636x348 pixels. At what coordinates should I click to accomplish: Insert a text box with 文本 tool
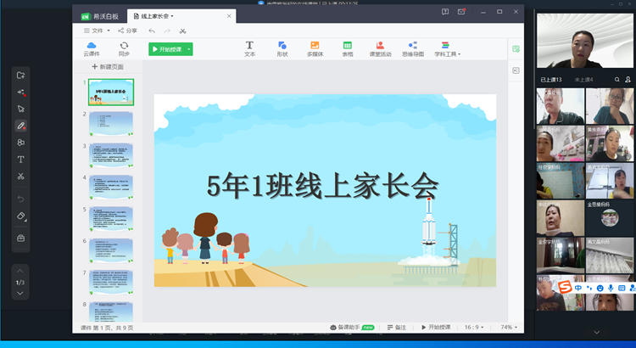pyautogui.click(x=249, y=48)
